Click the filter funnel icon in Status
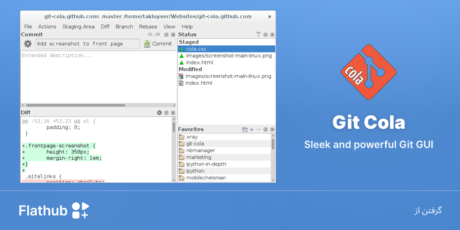The width and height of the screenshot is (460, 230). click(258, 34)
